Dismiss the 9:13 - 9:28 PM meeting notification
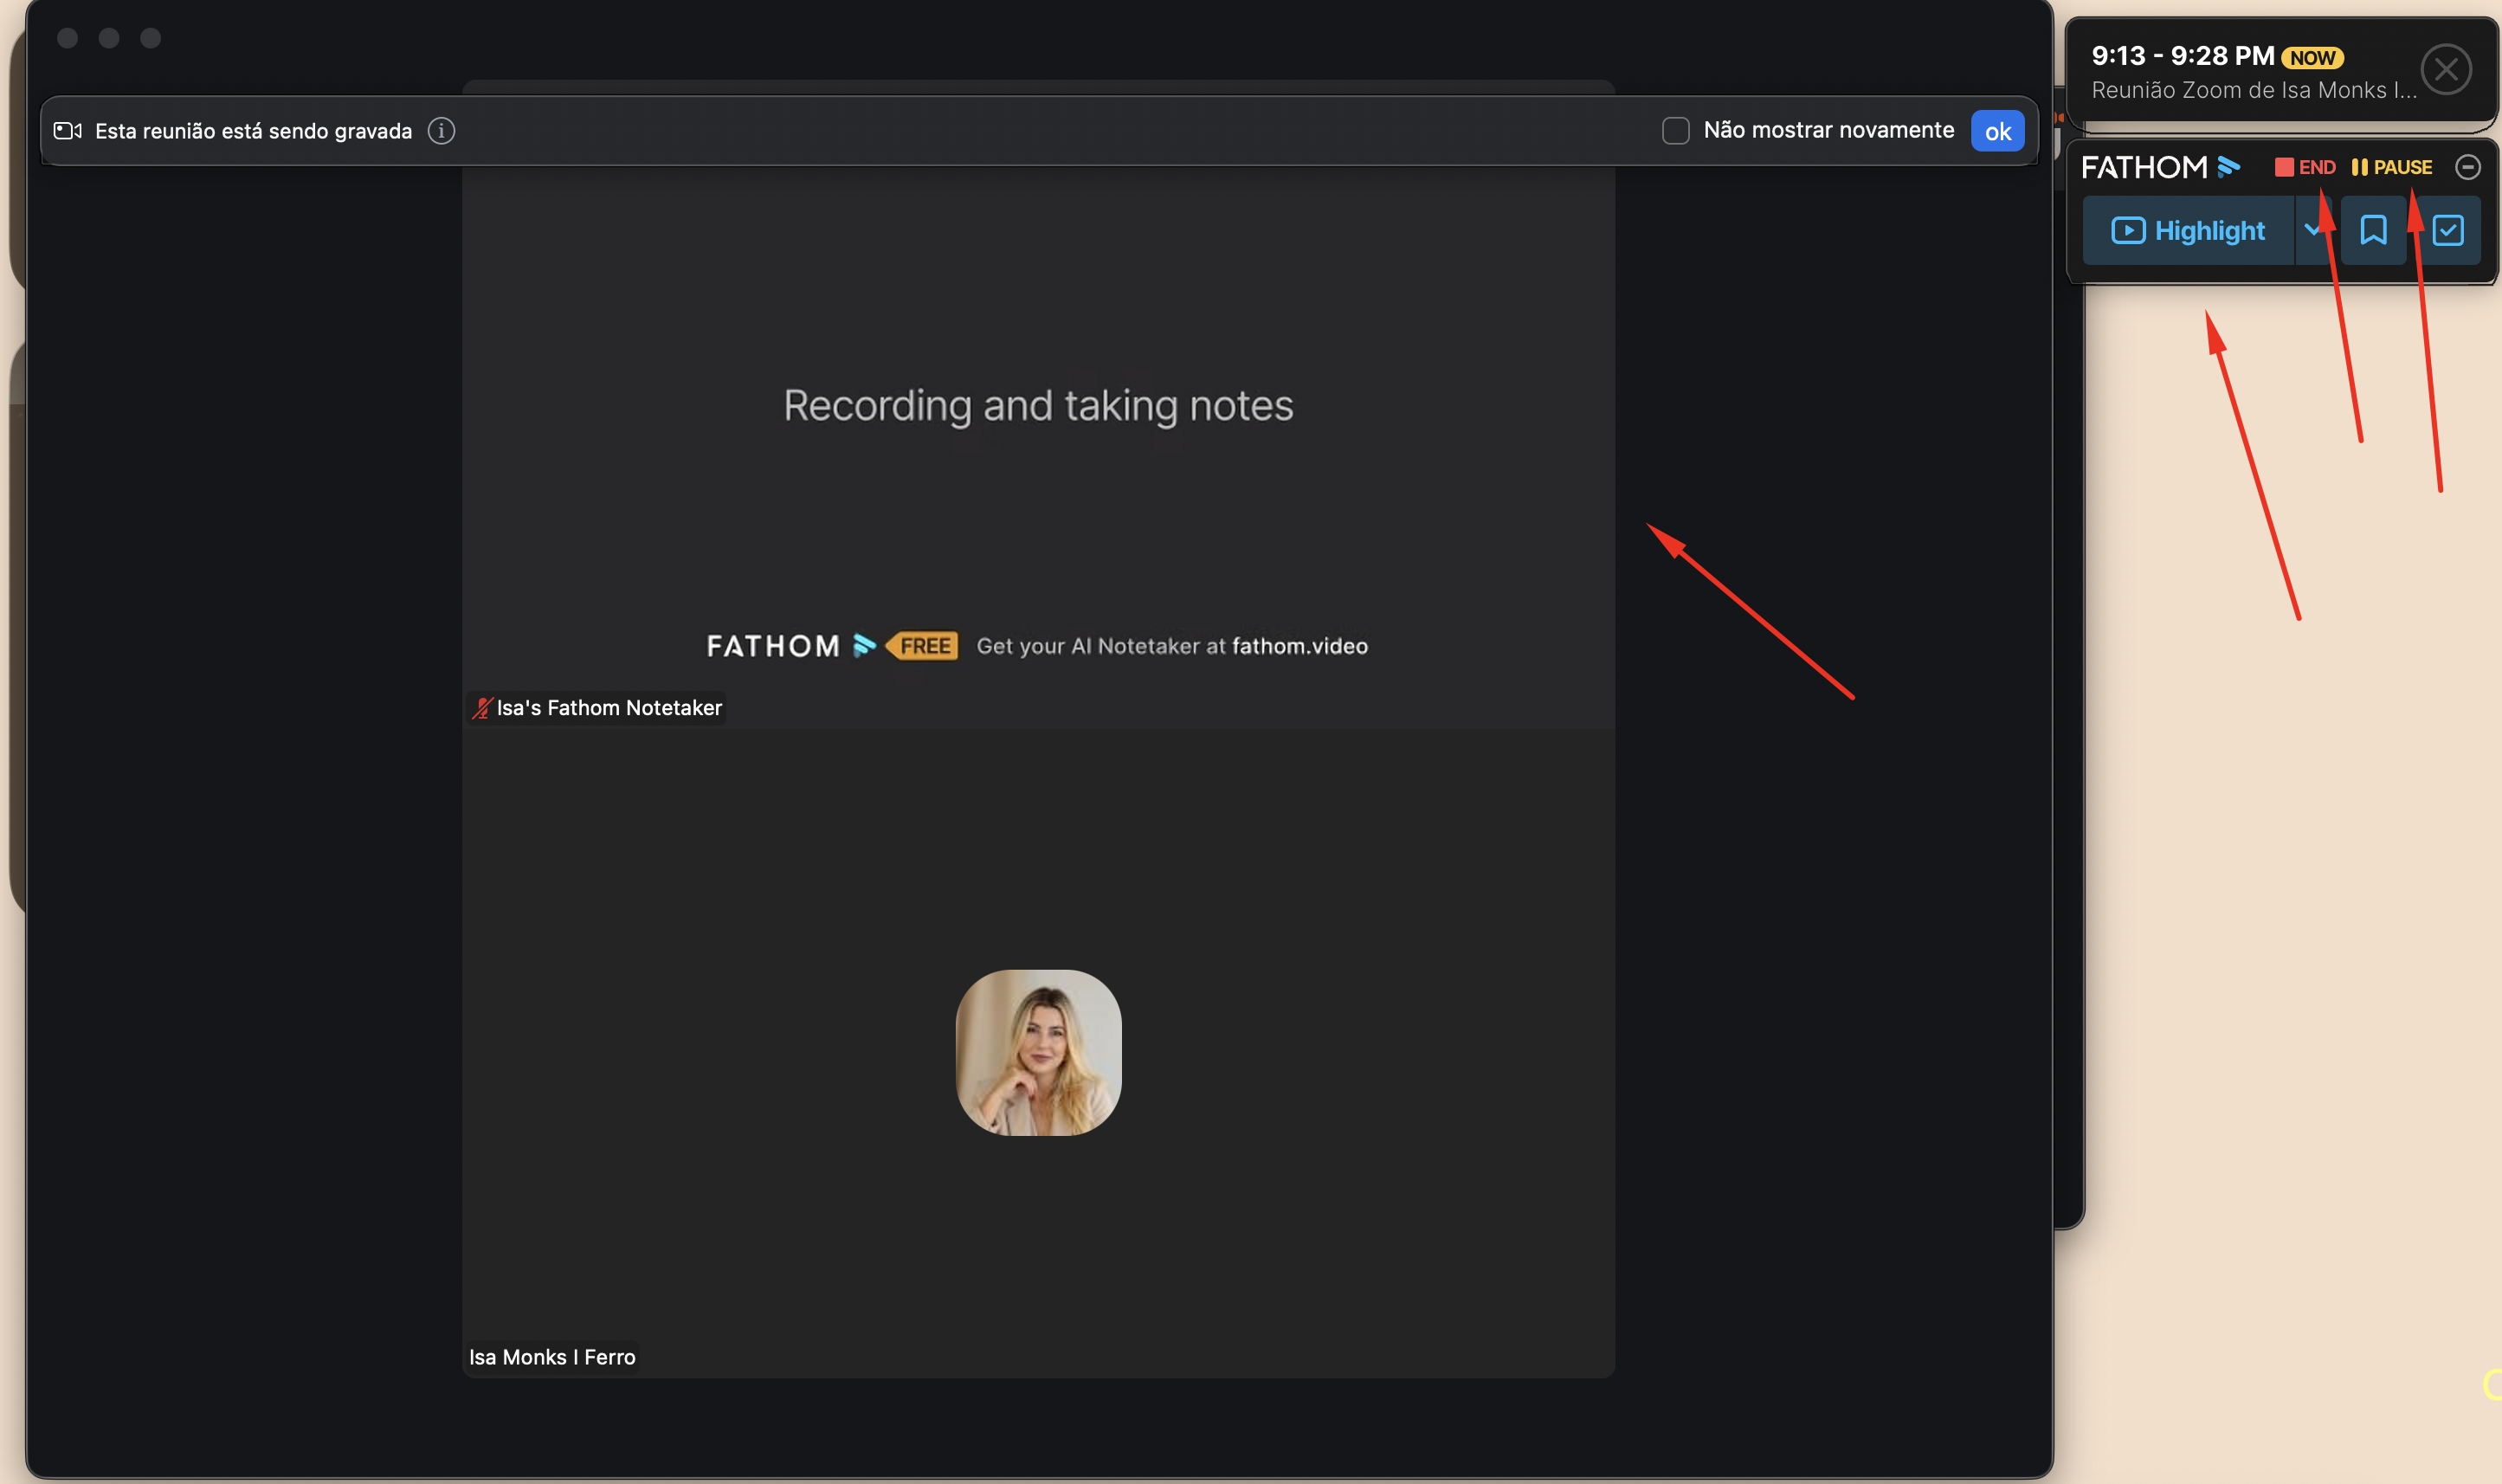Viewport: 2502px width, 1484px height. point(2445,70)
